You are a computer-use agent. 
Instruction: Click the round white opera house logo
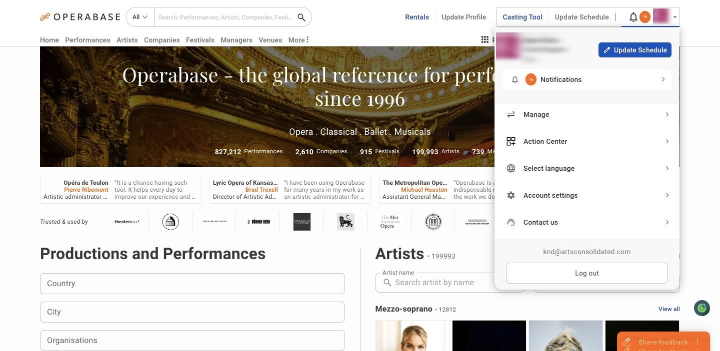click(x=171, y=222)
